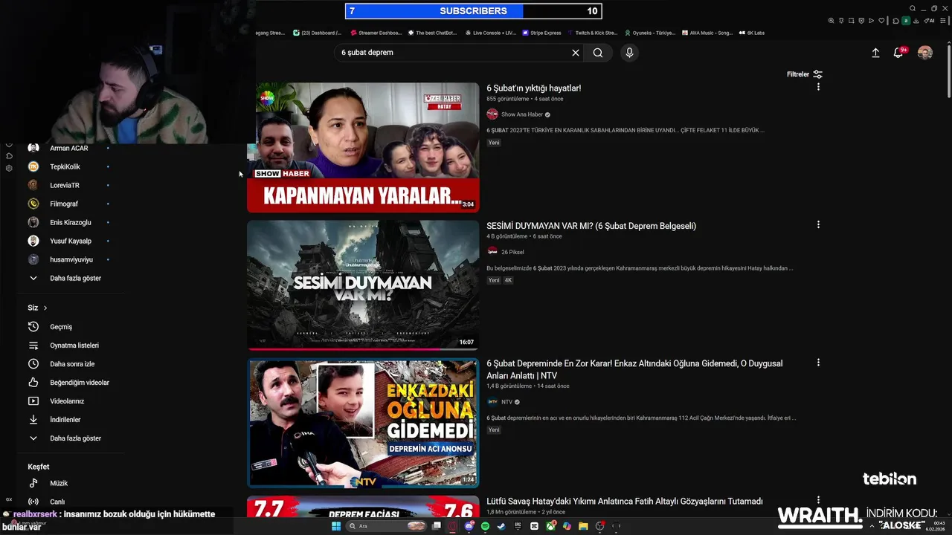The width and height of the screenshot is (952, 535).
Task: Click the magnifier search button
Action: tap(598, 53)
